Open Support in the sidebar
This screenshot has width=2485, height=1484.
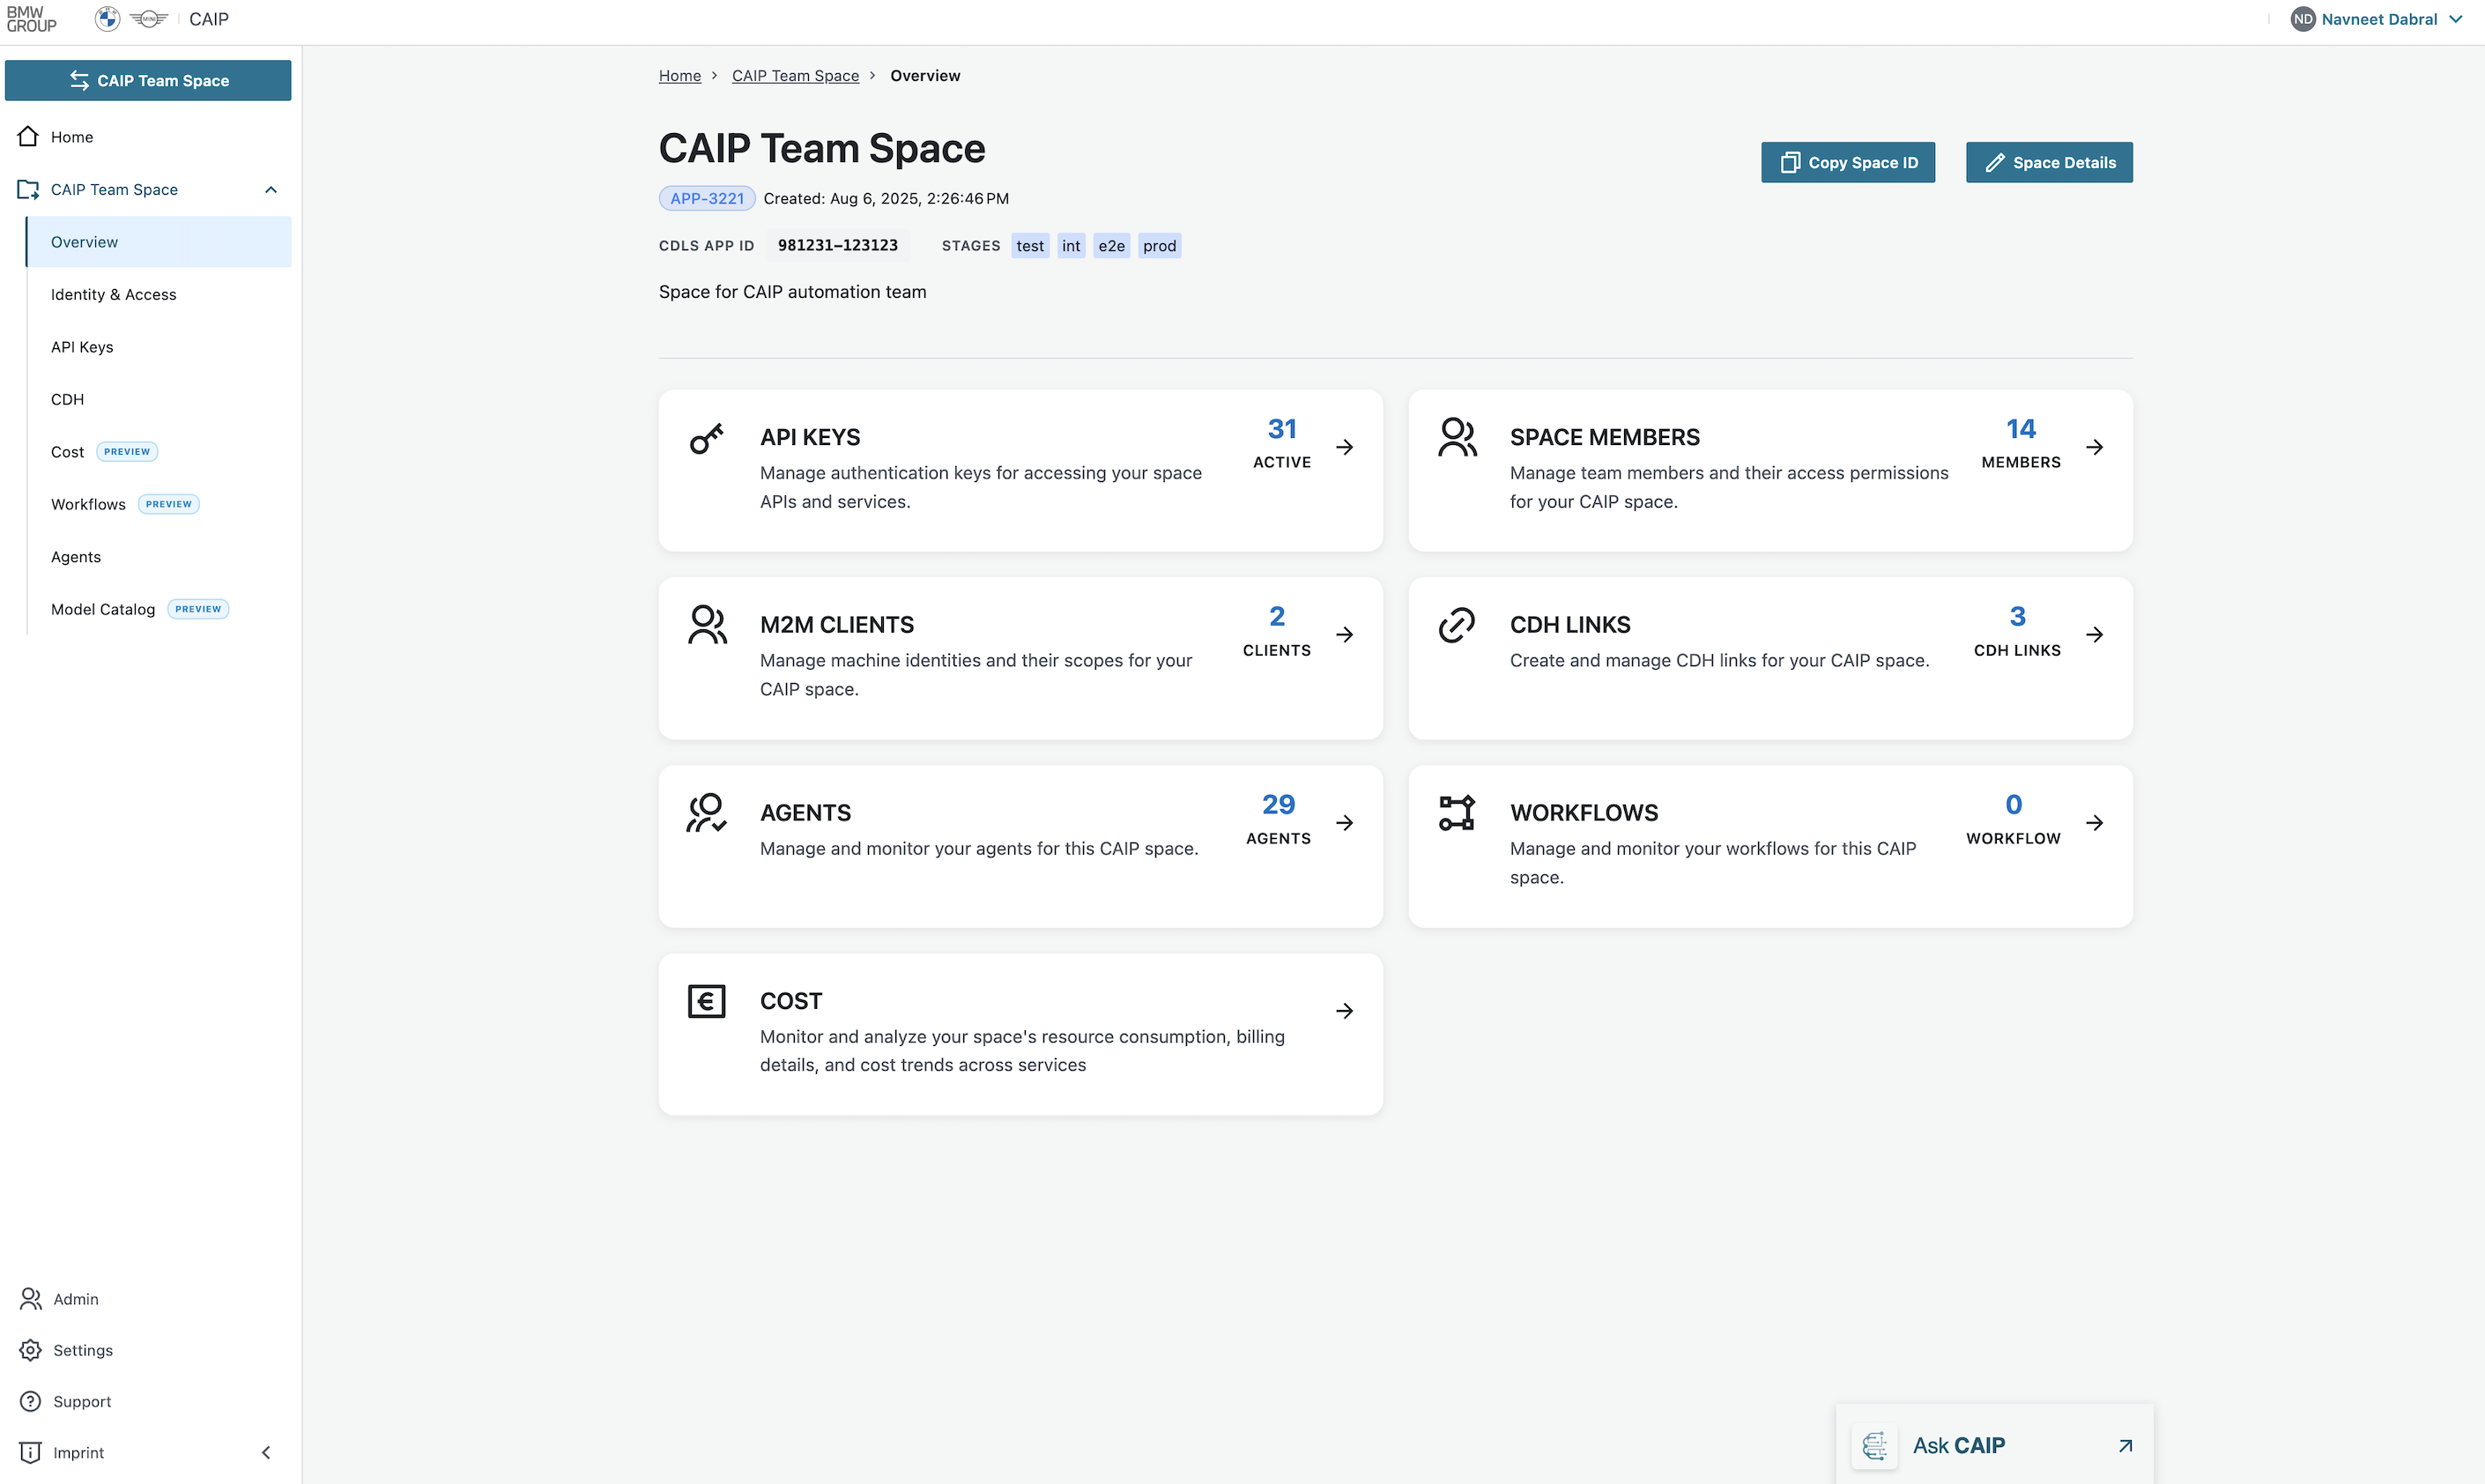click(82, 1401)
